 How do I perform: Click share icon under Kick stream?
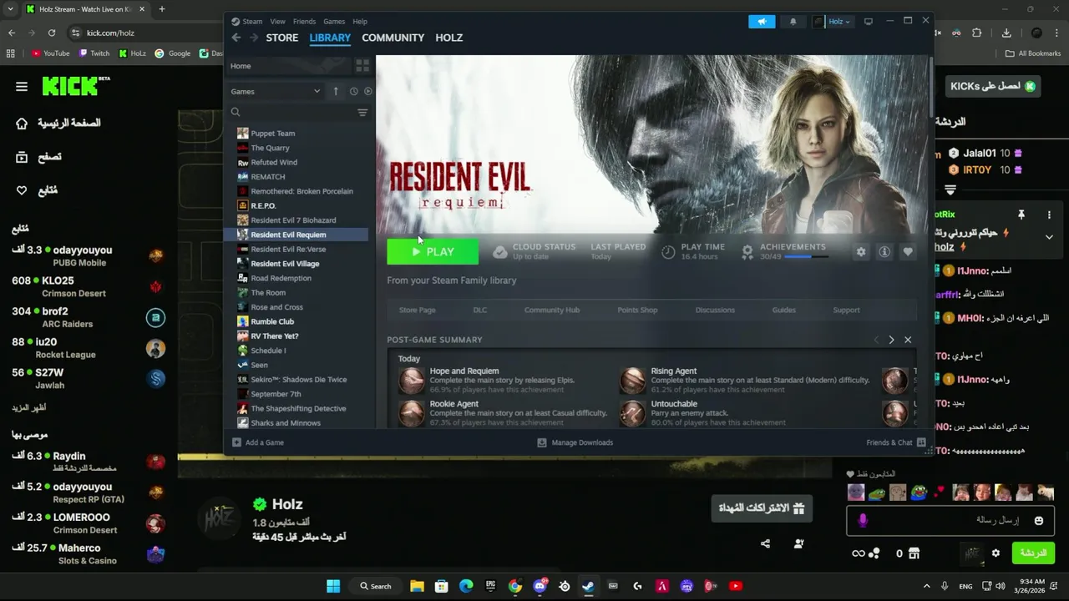[x=765, y=544]
